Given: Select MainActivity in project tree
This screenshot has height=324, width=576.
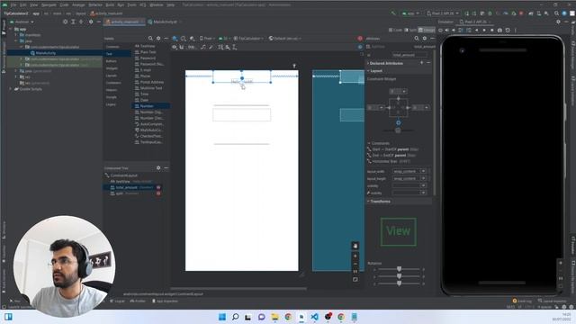Looking at the screenshot, I should pyautogui.click(x=46, y=53).
